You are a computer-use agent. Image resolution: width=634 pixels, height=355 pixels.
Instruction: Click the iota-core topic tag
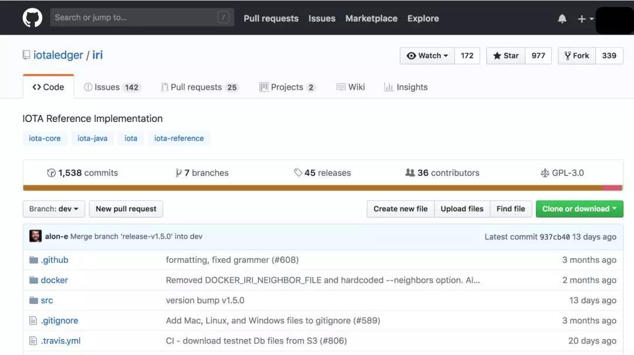click(x=45, y=138)
